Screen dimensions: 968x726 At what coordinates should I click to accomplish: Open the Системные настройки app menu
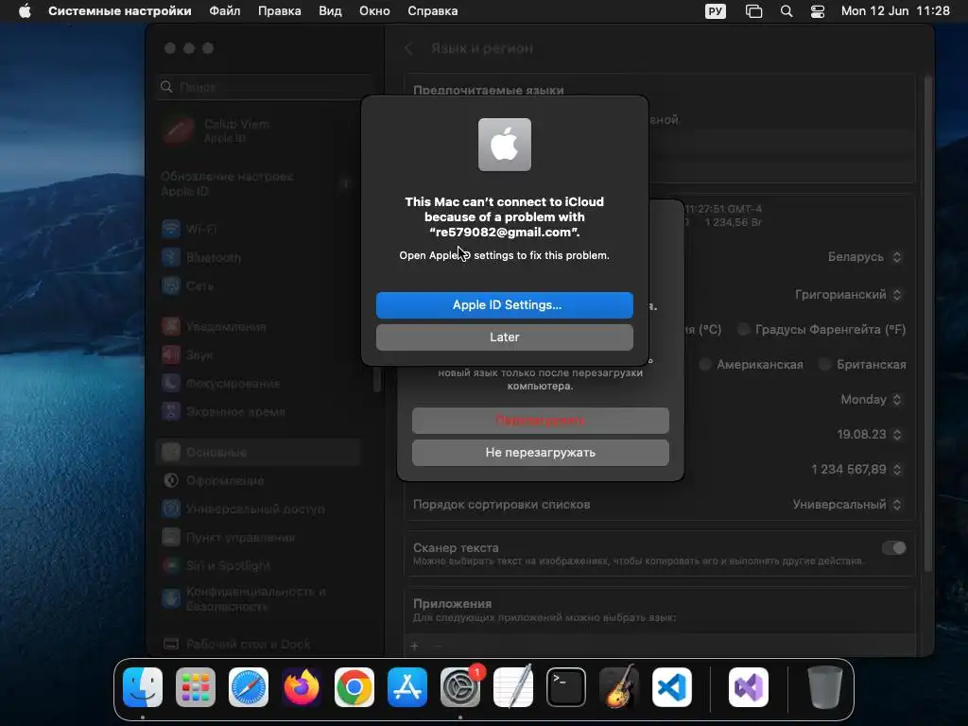click(x=120, y=11)
